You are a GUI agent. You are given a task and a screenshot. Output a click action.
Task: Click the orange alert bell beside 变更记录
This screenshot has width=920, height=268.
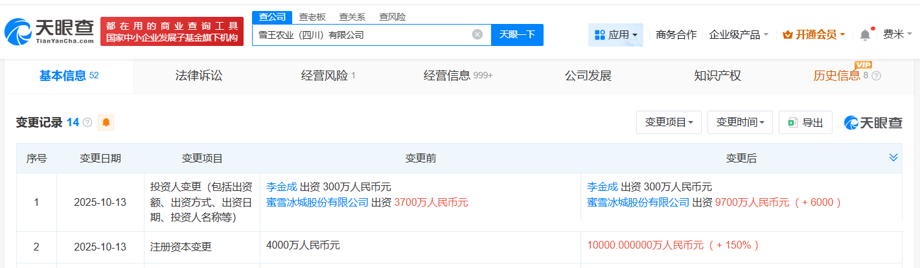106,122
